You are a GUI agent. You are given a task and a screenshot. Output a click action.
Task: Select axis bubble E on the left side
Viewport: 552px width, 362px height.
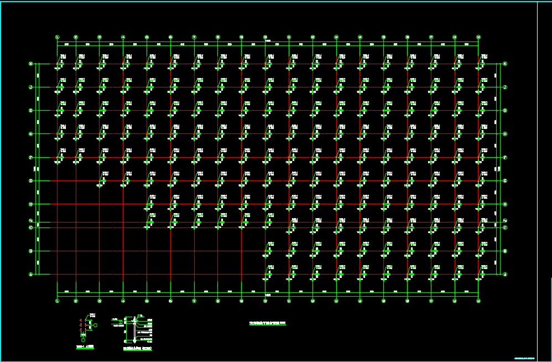coord(30,180)
